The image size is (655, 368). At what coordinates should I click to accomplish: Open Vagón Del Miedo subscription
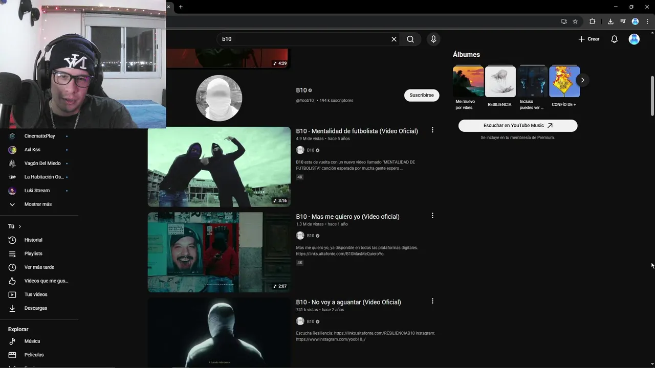point(39,164)
